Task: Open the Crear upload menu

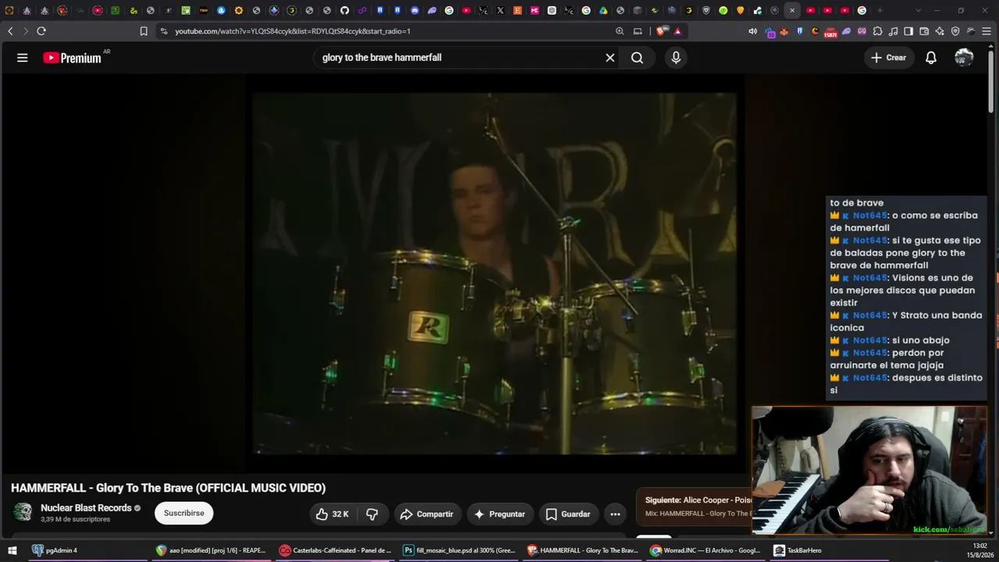Action: click(889, 58)
